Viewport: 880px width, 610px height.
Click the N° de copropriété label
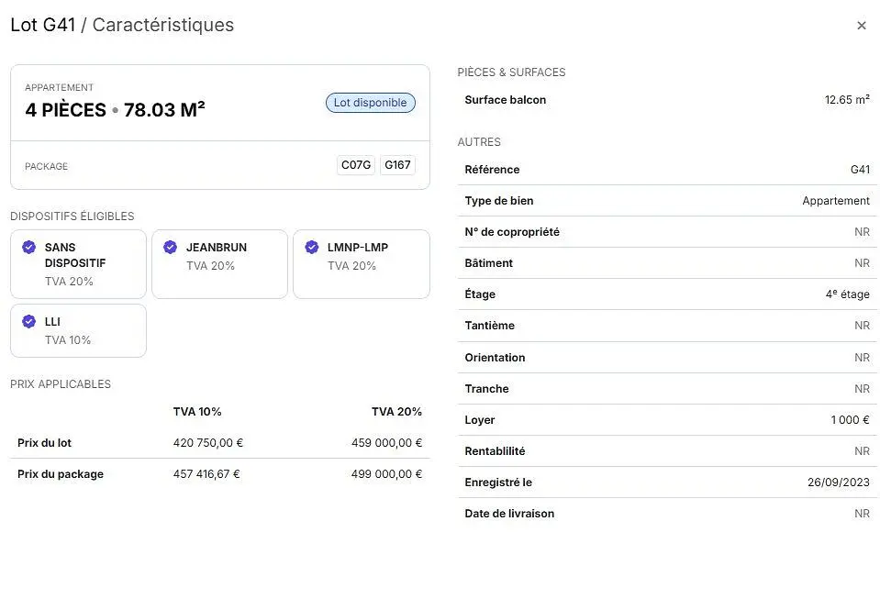coord(512,232)
